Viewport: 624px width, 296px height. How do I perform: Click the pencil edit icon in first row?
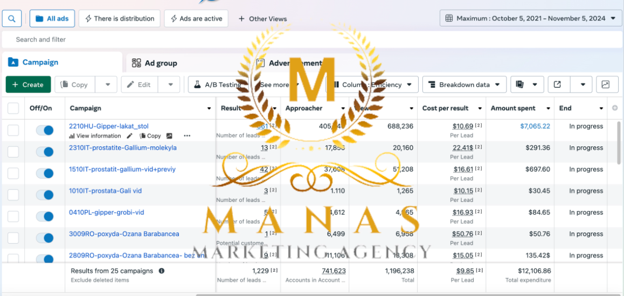tap(130, 136)
